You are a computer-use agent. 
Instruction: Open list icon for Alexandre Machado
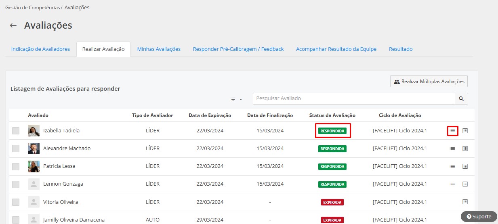tap(452, 149)
